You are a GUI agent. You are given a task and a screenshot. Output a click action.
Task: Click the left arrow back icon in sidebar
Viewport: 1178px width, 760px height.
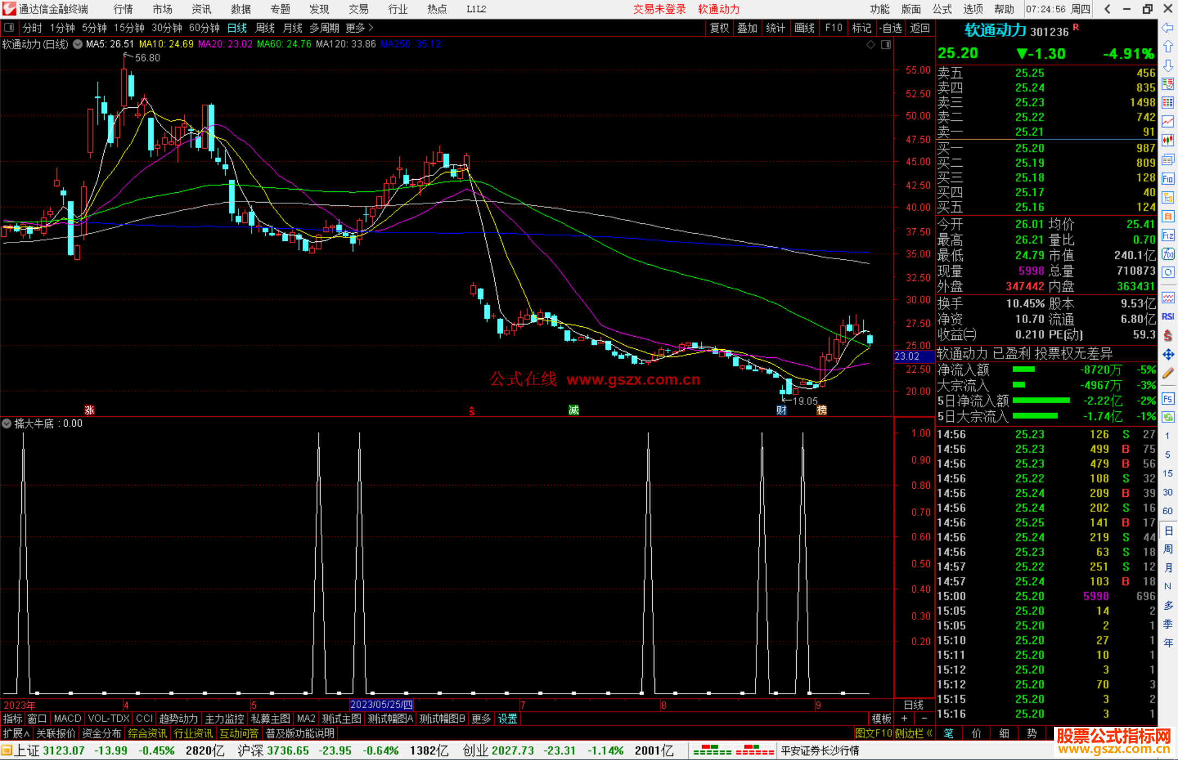tap(1168, 28)
